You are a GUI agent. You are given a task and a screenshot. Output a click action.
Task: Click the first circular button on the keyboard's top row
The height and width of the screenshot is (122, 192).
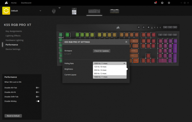pyautogui.click(x=139, y=27)
